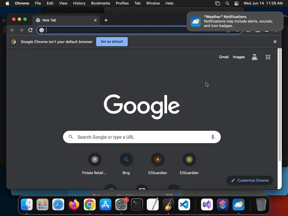Click the Google icon in the address bar
The image size is (288, 216).
pyautogui.click(x=42, y=30)
